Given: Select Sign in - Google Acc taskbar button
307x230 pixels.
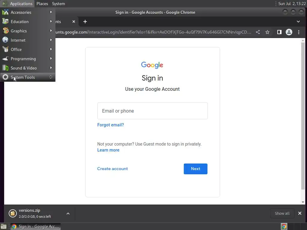Looking at the screenshot, I should (x=35, y=226).
